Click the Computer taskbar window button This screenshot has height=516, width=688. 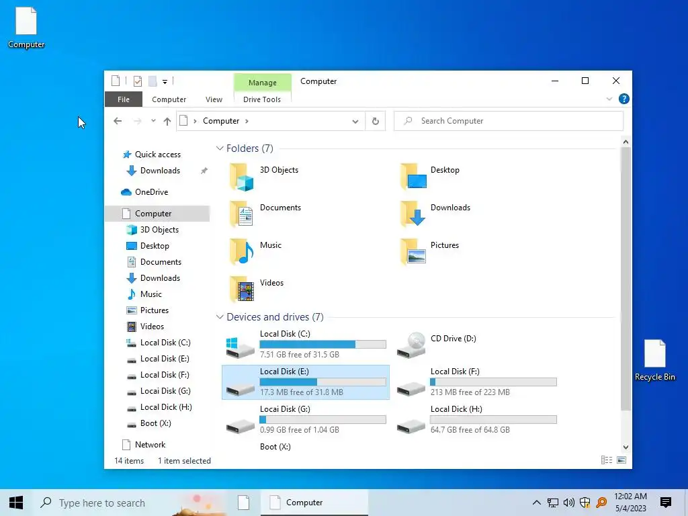pos(314,503)
